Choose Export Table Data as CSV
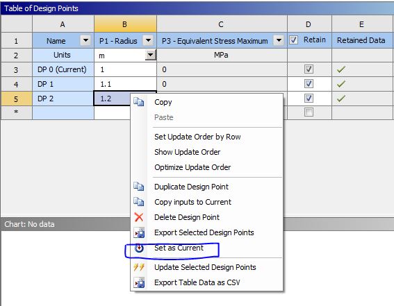 pyautogui.click(x=206, y=282)
